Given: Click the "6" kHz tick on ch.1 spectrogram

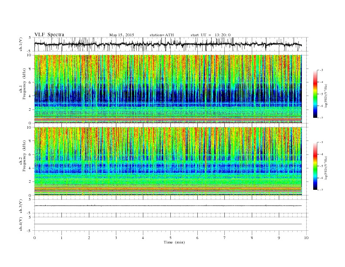Looking at the screenshot, I should 30,82.
